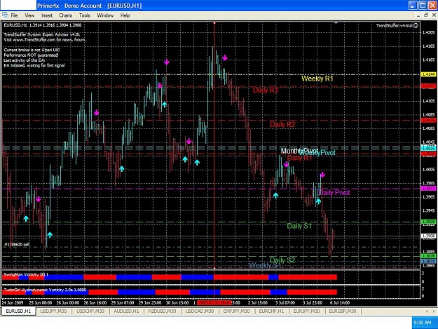Click the SwingMan Vorticity indicator label
This screenshot has width=438, height=329.
click(x=26, y=274)
